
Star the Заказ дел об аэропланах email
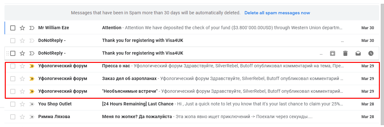tap(22, 79)
